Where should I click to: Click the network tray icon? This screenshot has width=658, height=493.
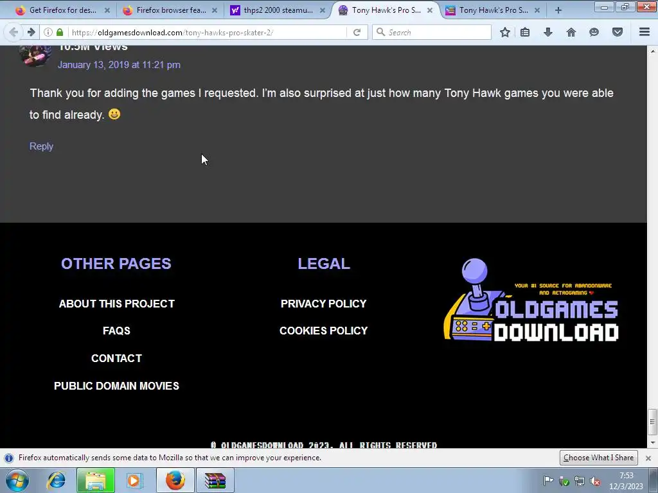pos(580,481)
